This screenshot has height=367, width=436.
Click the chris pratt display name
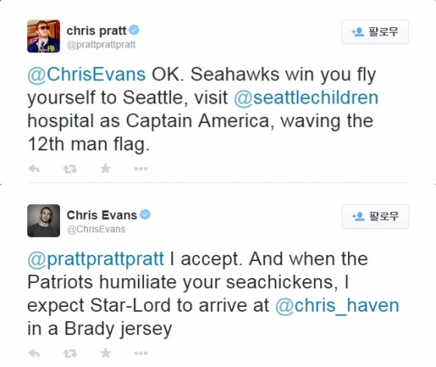97,30
